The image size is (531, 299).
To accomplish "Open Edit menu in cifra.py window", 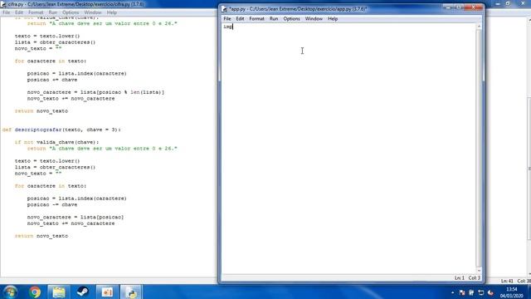I will coord(19,12).
